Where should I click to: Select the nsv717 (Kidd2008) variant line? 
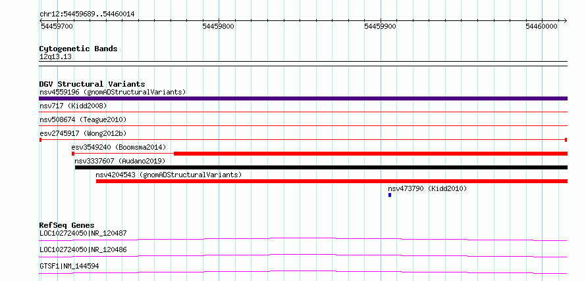click(303, 112)
